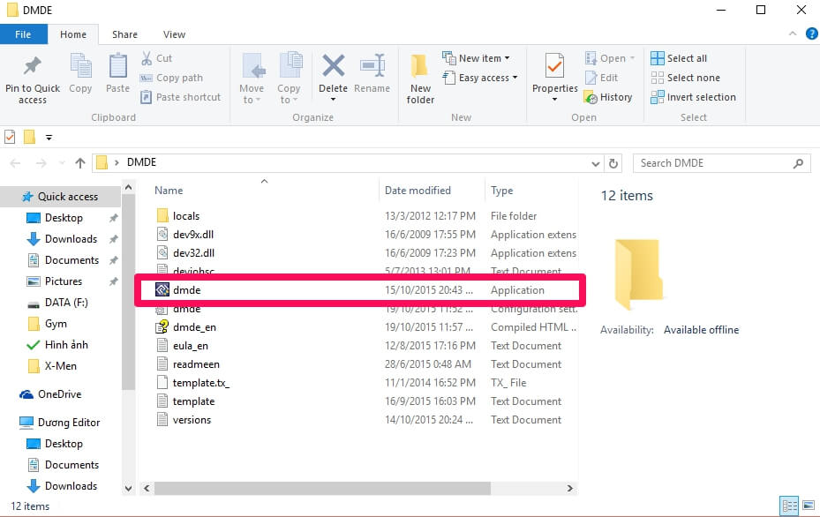Open file History from ribbon
This screenshot has width=820, height=517.
(608, 97)
